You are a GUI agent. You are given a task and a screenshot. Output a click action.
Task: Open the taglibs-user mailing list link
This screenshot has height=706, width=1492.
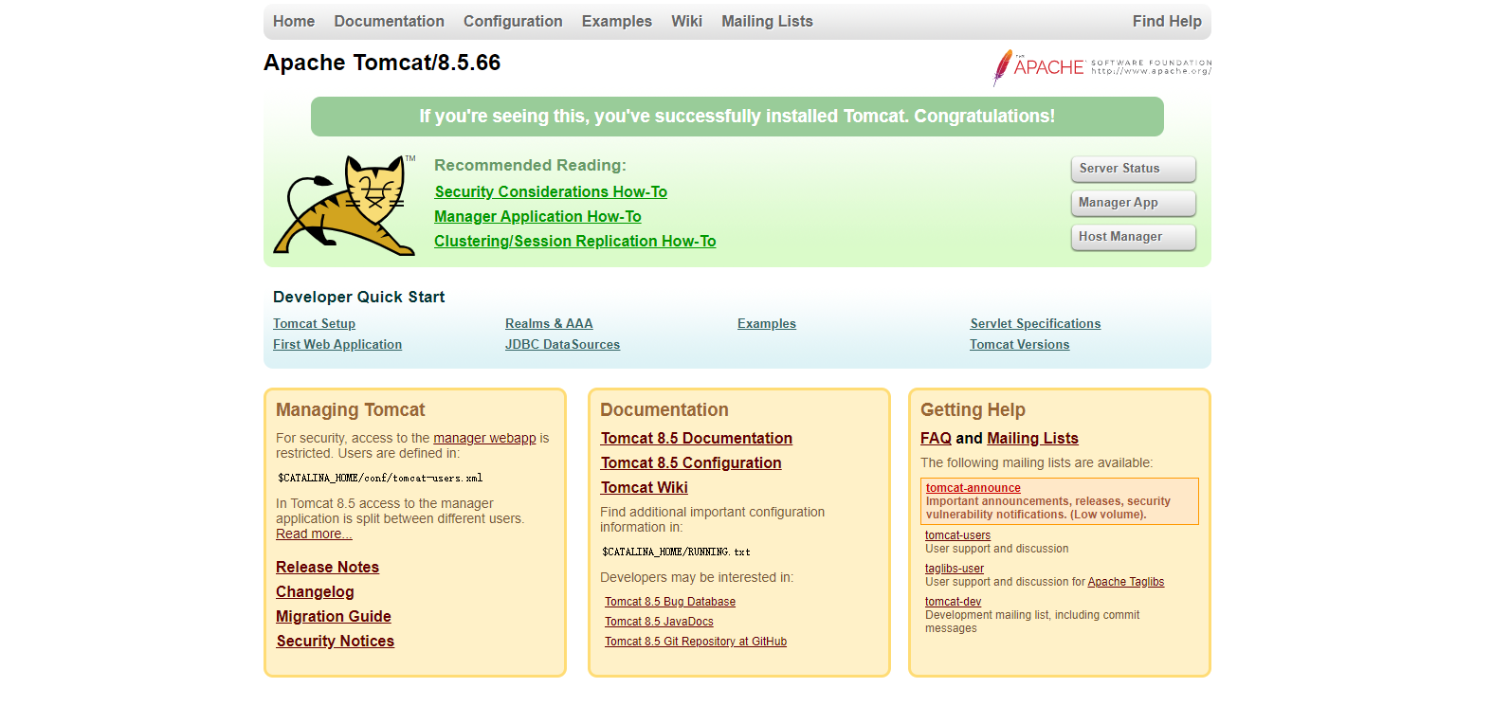955,569
